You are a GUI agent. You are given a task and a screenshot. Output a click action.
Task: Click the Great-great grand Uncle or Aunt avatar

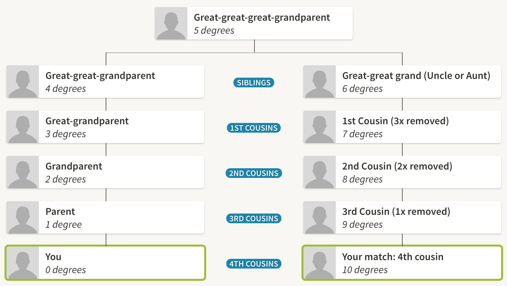(320, 82)
